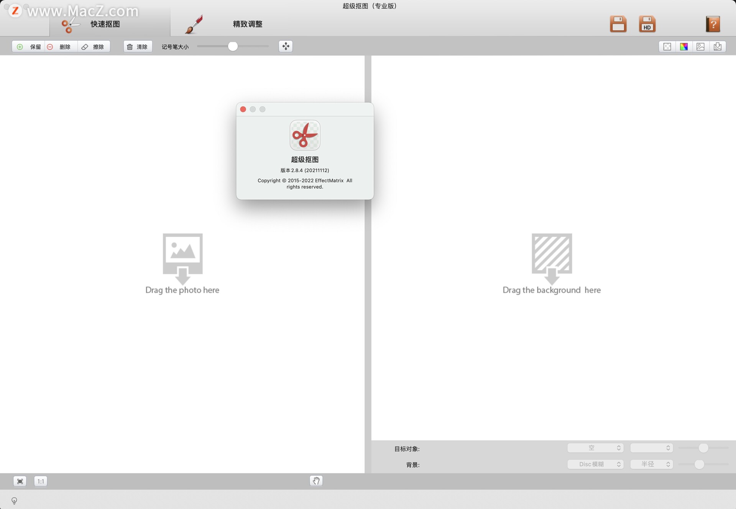Image resolution: width=736 pixels, height=509 pixels.
Task: Click the Copyright EffectMatrix text
Action: 305,184
